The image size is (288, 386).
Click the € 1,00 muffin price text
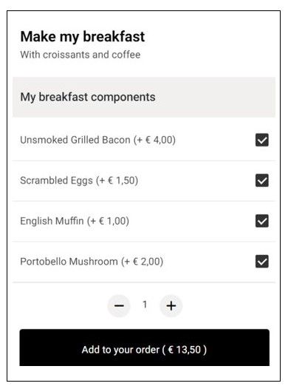(x=109, y=221)
